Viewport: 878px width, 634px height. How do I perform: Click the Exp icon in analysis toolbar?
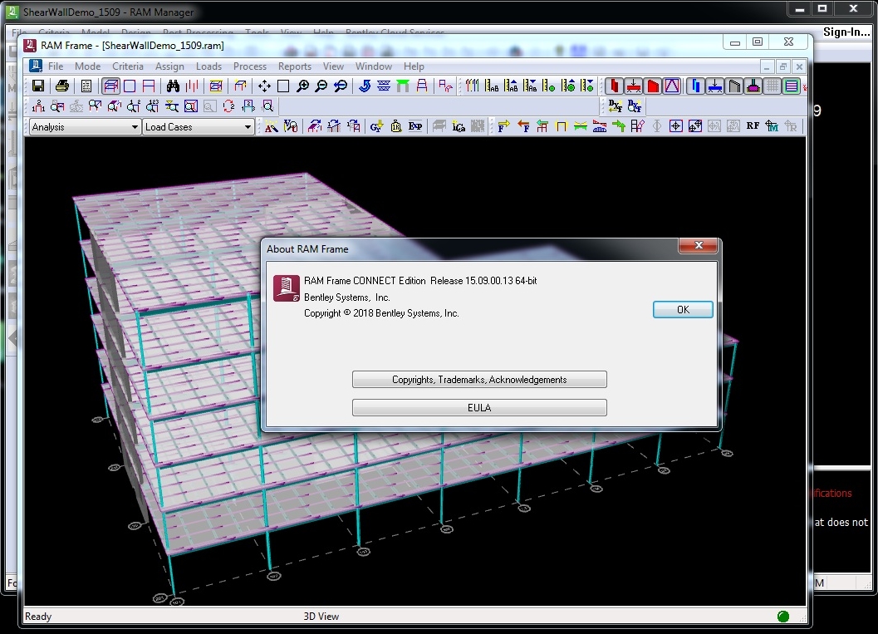pos(415,126)
